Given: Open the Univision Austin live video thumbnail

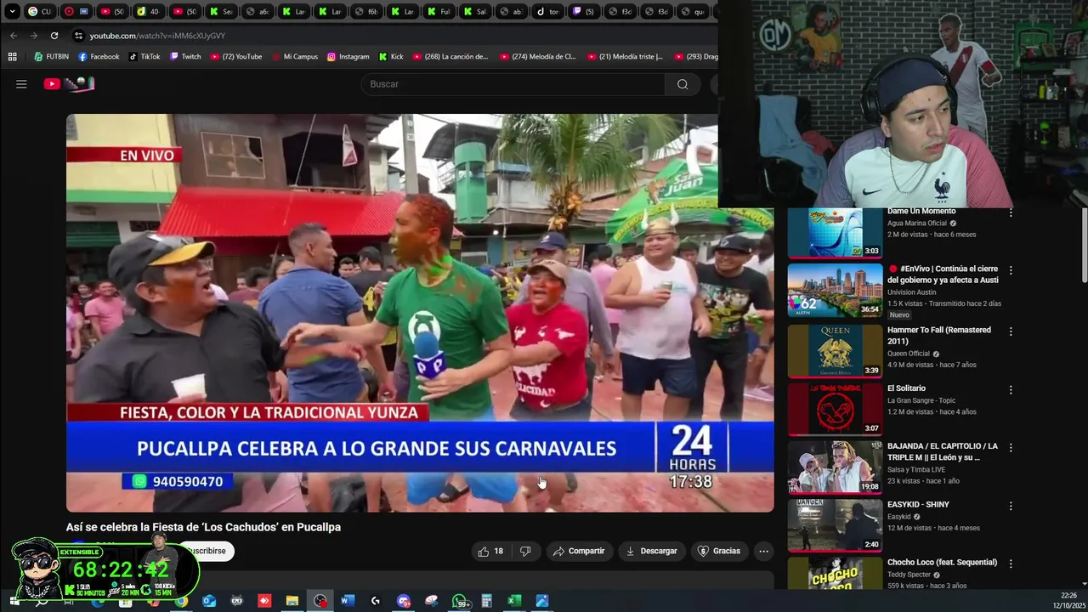Looking at the screenshot, I should pos(836,290).
